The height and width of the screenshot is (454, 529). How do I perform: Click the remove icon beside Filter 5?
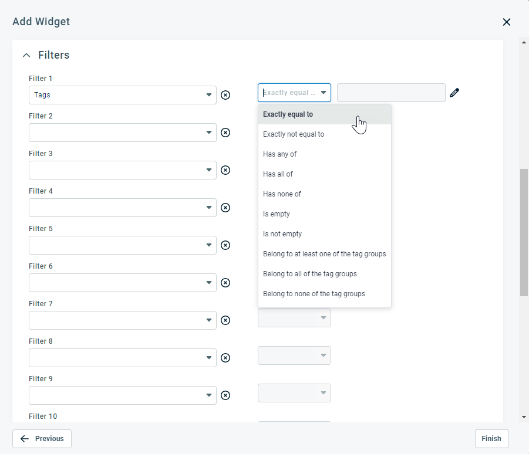click(225, 245)
